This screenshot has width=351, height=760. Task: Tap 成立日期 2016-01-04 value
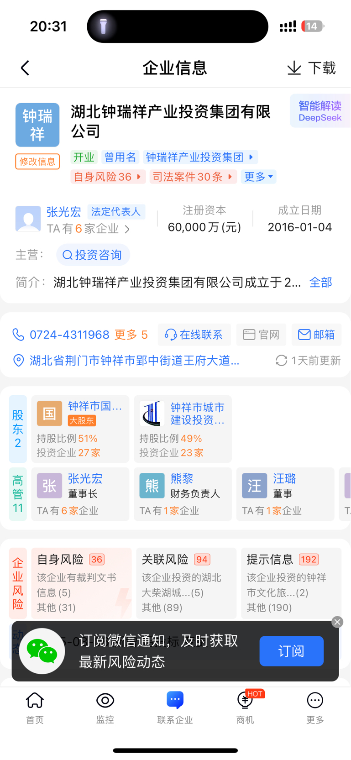point(300,227)
